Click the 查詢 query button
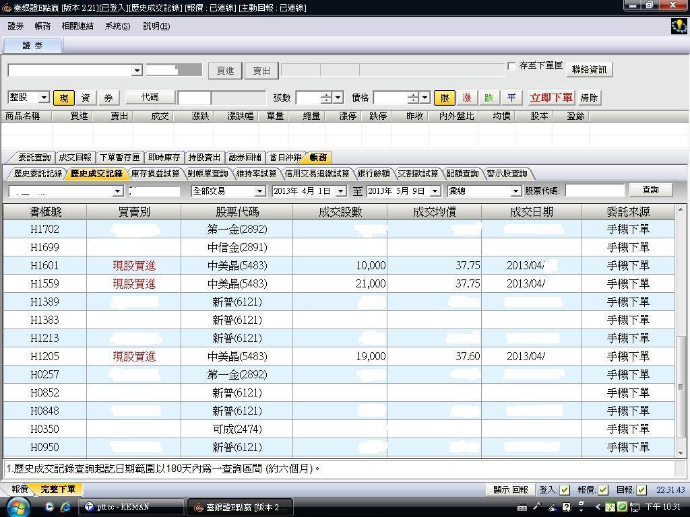Image resolution: width=690 pixels, height=517 pixels. tap(650, 190)
